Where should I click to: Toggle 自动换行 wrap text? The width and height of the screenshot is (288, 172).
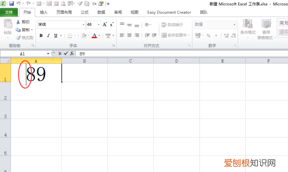point(172,24)
